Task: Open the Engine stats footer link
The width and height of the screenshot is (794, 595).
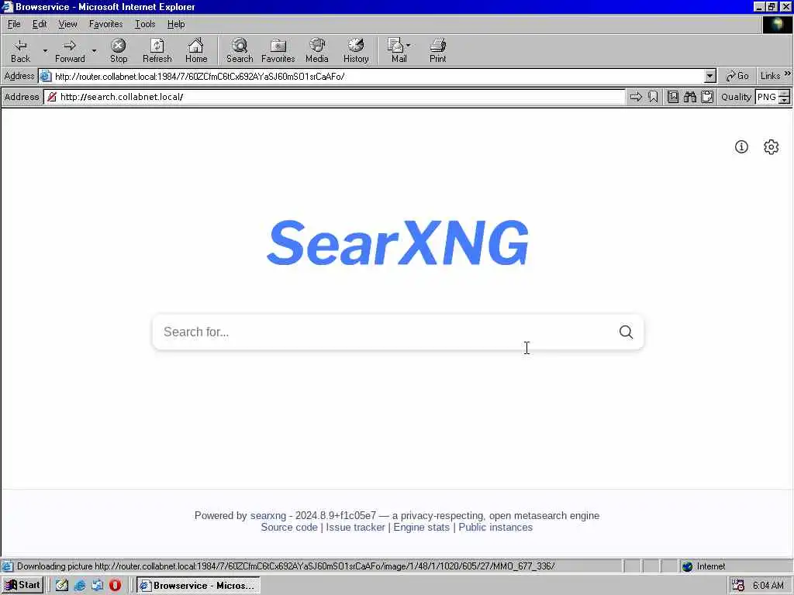Action: point(421,527)
